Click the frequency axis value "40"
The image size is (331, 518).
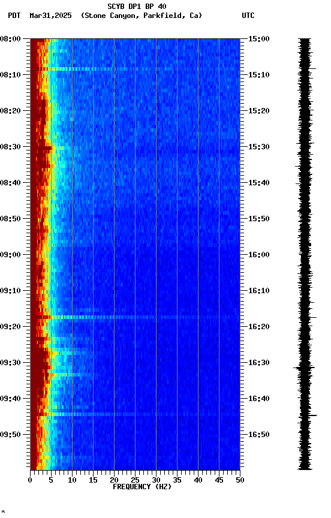tap(198, 480)
